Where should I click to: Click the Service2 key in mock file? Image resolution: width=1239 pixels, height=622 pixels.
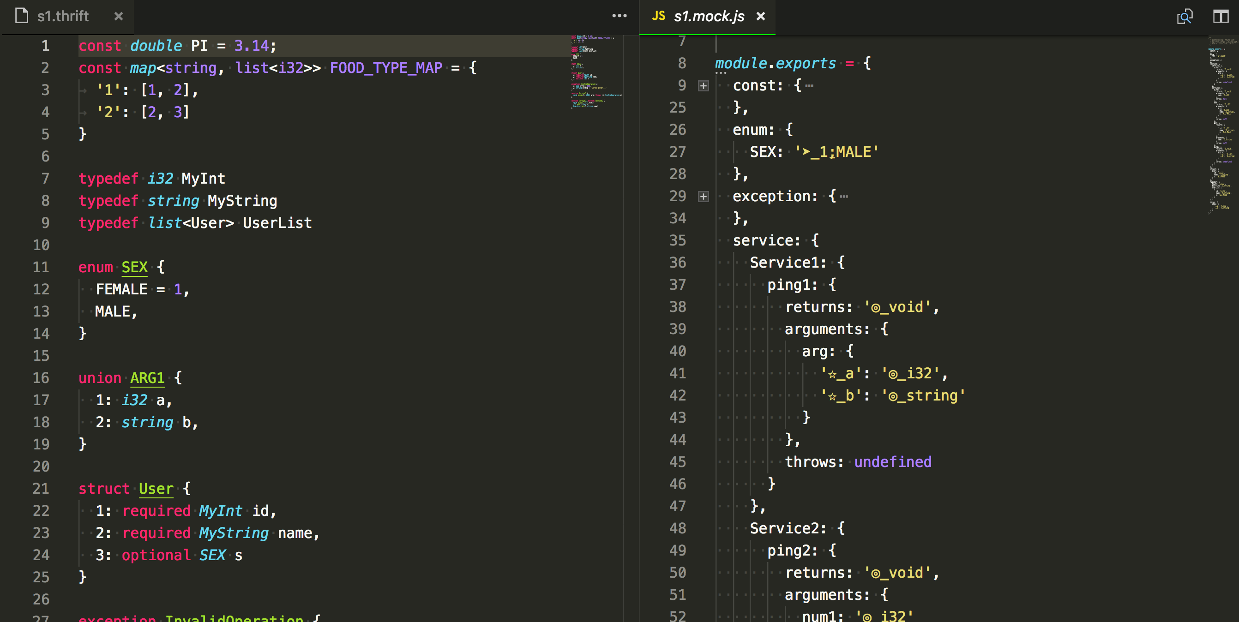[x=784, y=528]
